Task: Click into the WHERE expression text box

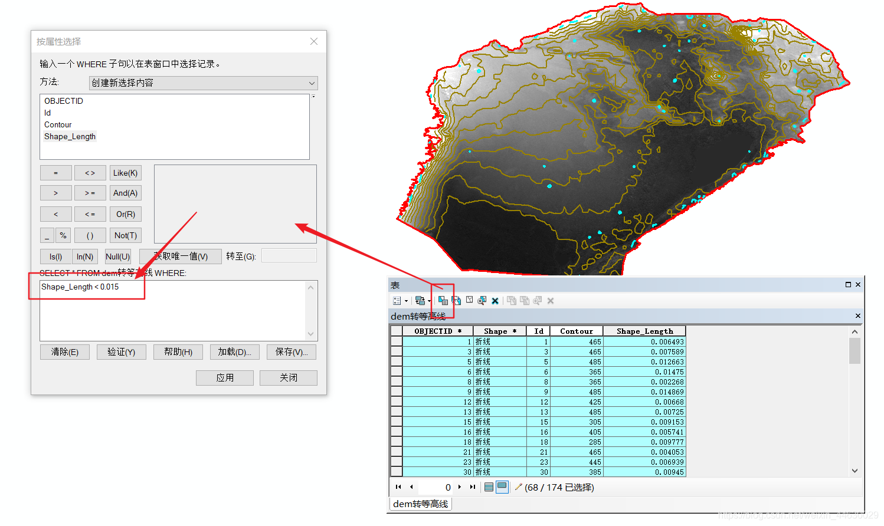Action: [173, 311]
